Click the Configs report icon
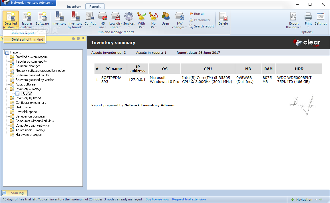 [x=90, y=17]
